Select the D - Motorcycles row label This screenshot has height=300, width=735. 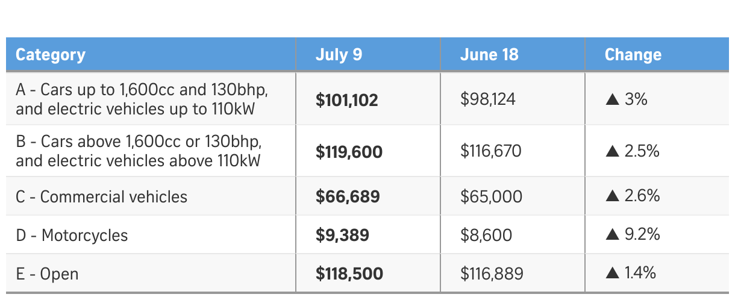(72, 235)
